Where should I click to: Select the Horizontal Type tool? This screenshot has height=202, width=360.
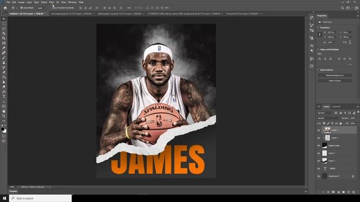[4, 97]
